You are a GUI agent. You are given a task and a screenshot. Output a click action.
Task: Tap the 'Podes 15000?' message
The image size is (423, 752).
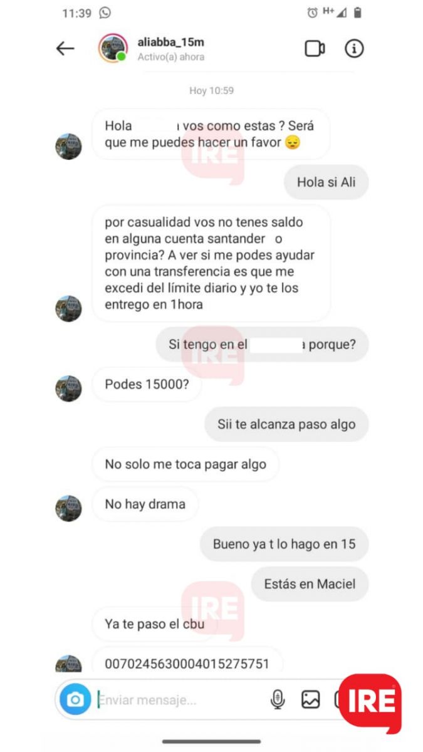click(x=147, y=384)
